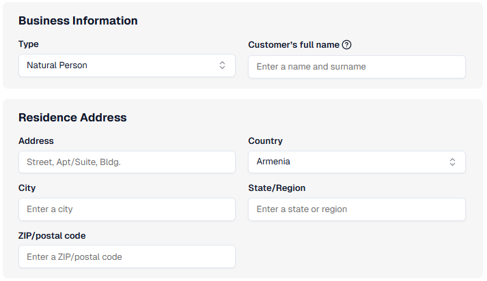
Task: Click the 'Address' field label
Action: click(36, 141)
